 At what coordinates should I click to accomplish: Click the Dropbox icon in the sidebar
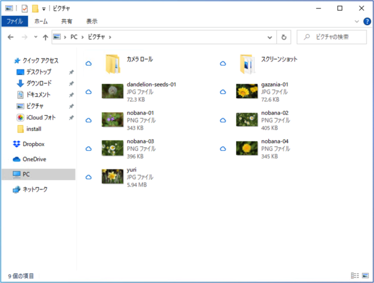[x=17, y=144]
